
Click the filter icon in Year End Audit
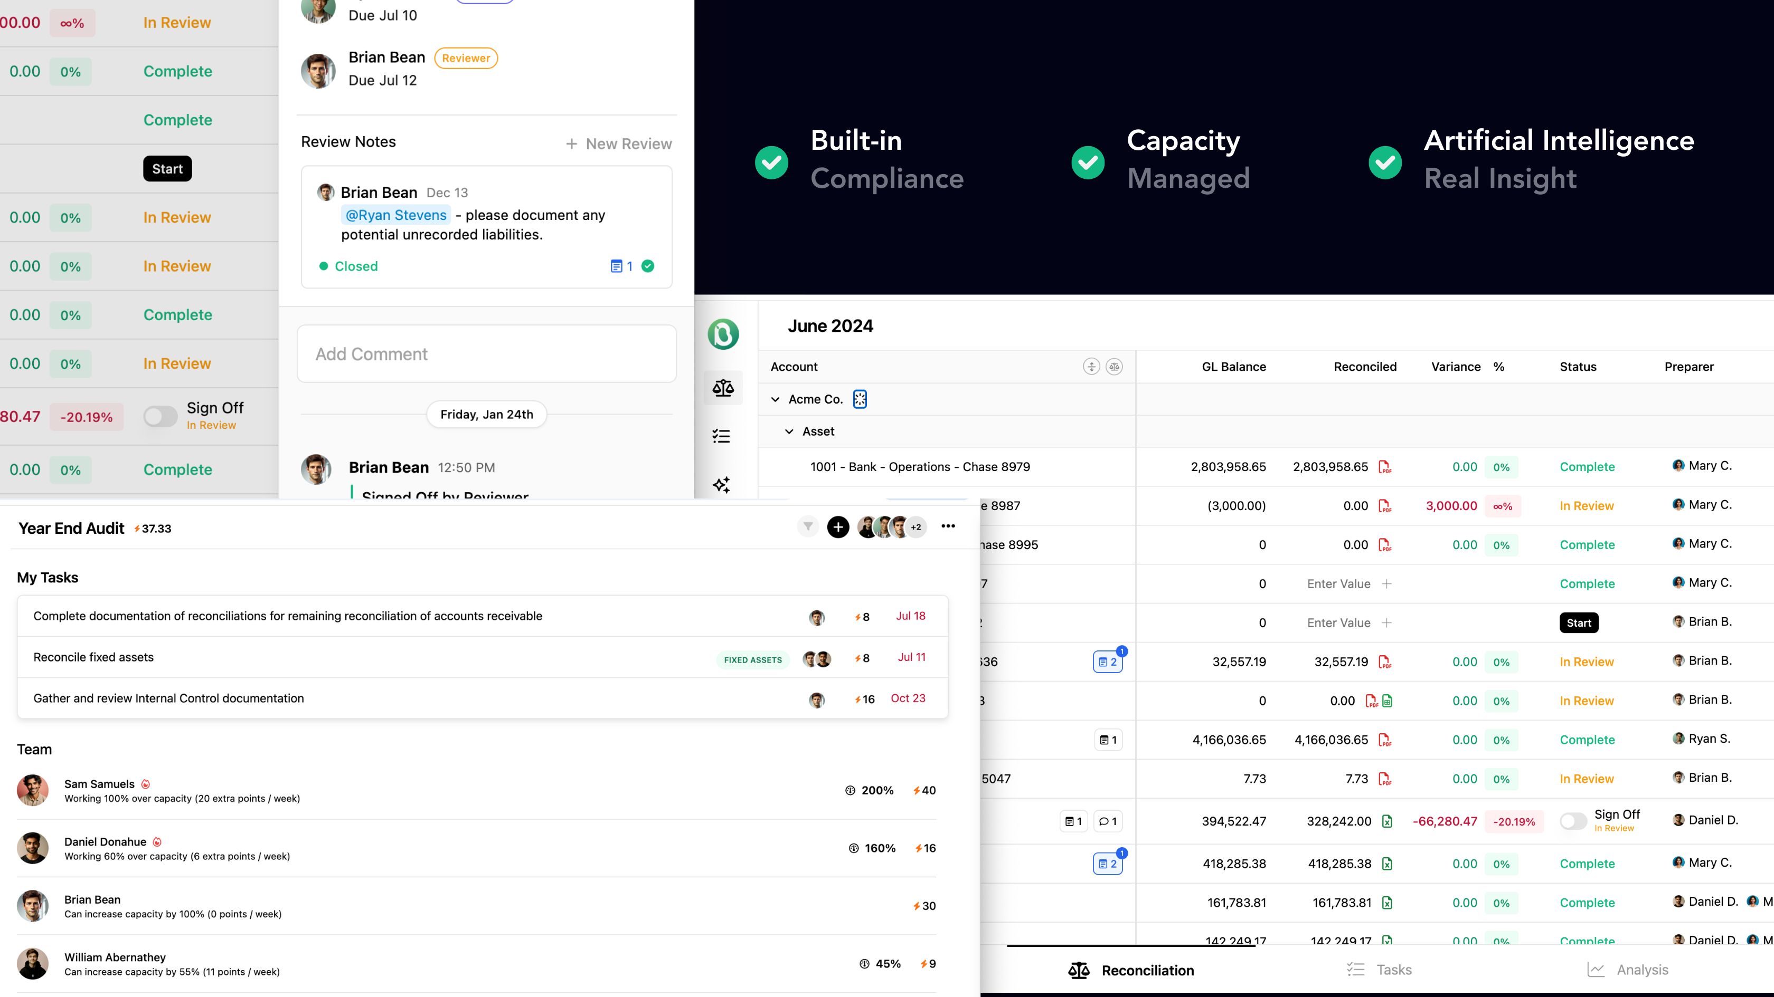pyautogui.click(x=808, y=527)
